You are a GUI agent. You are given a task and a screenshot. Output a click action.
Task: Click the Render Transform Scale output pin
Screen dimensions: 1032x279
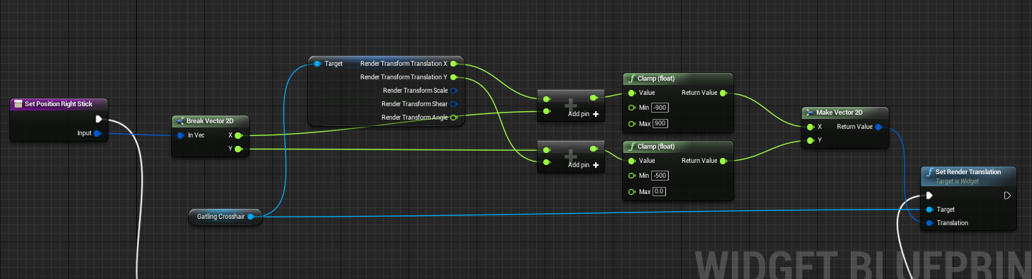coord(454,91)
